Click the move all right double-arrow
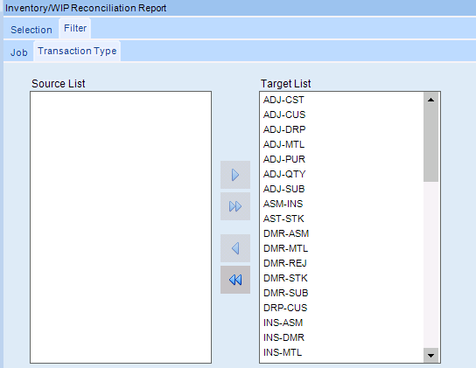 [x=235, y=206]
